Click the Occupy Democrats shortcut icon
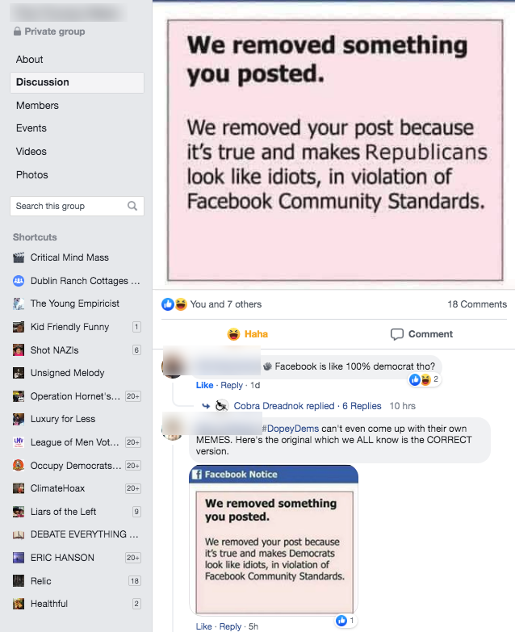 coord(19,466)
